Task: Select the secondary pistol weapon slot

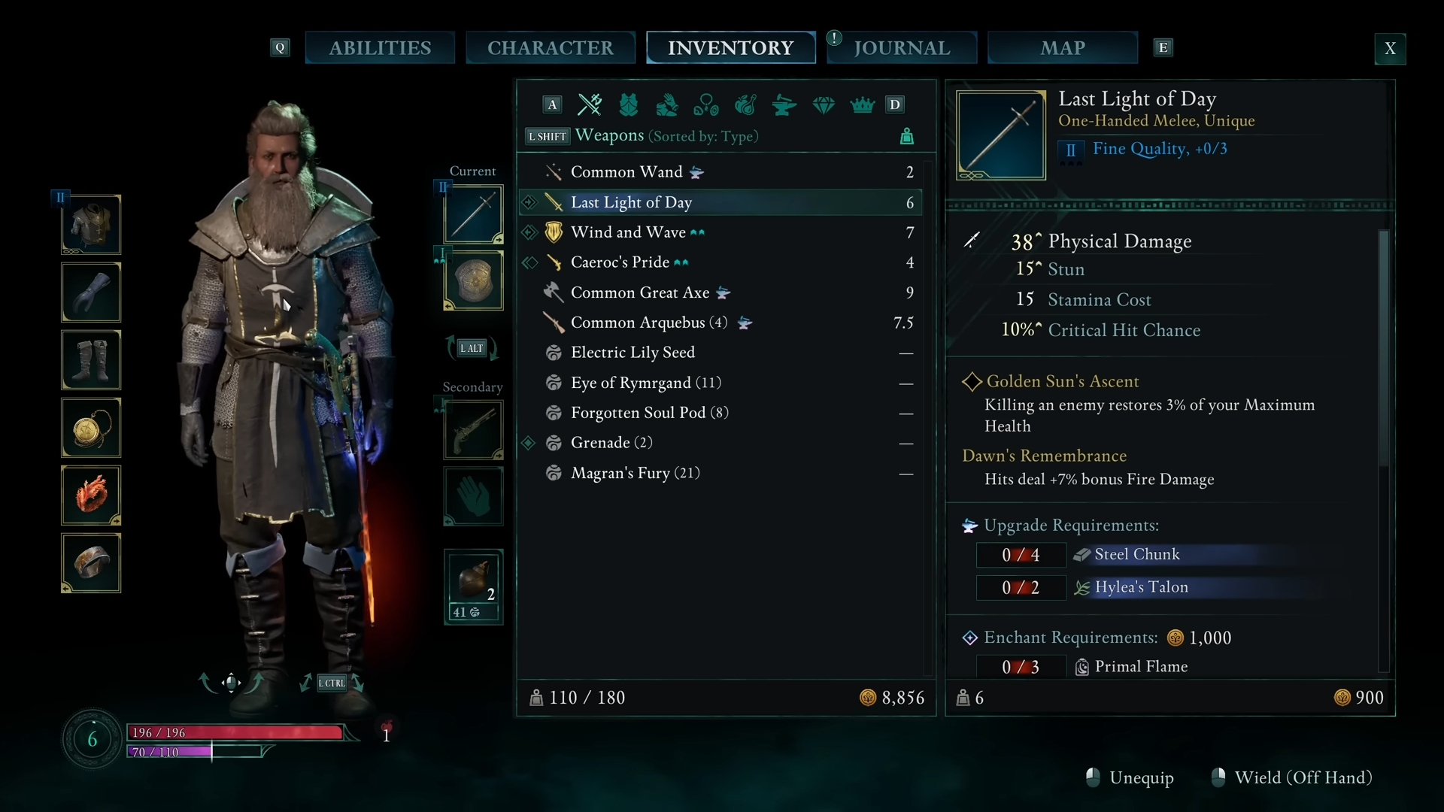Action: point(473,429)
